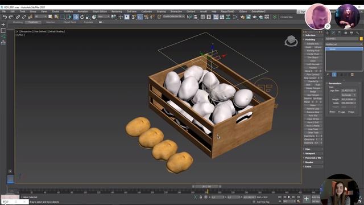This screenshot has height=205, width=364.
Task: Select the Select and Link tool
Action: (18, 17)
